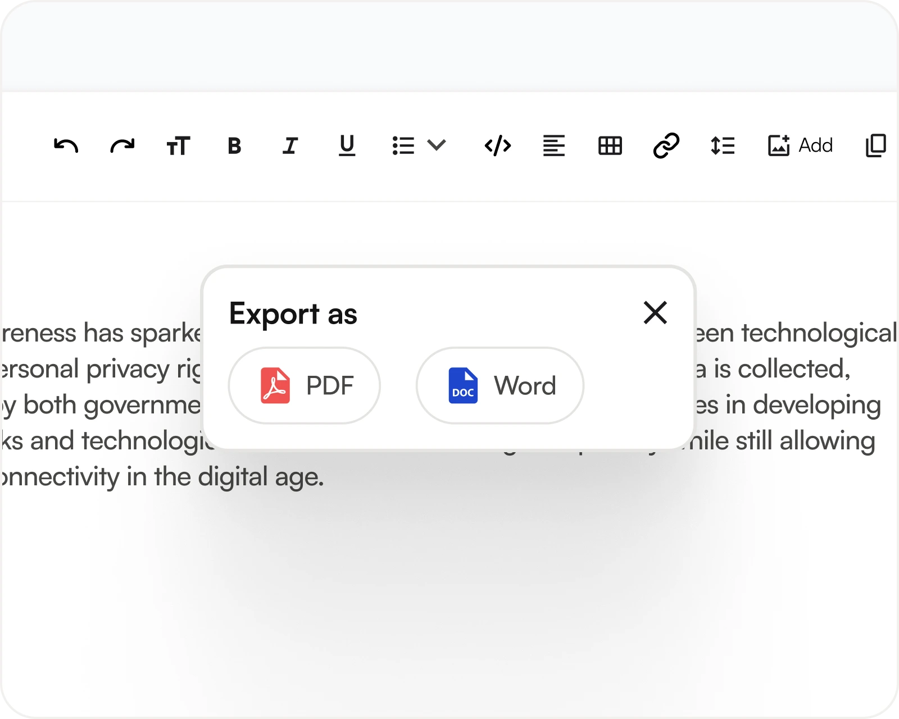Toggle underline formatting
Viewport: 899px width, 719px height.
347,146
